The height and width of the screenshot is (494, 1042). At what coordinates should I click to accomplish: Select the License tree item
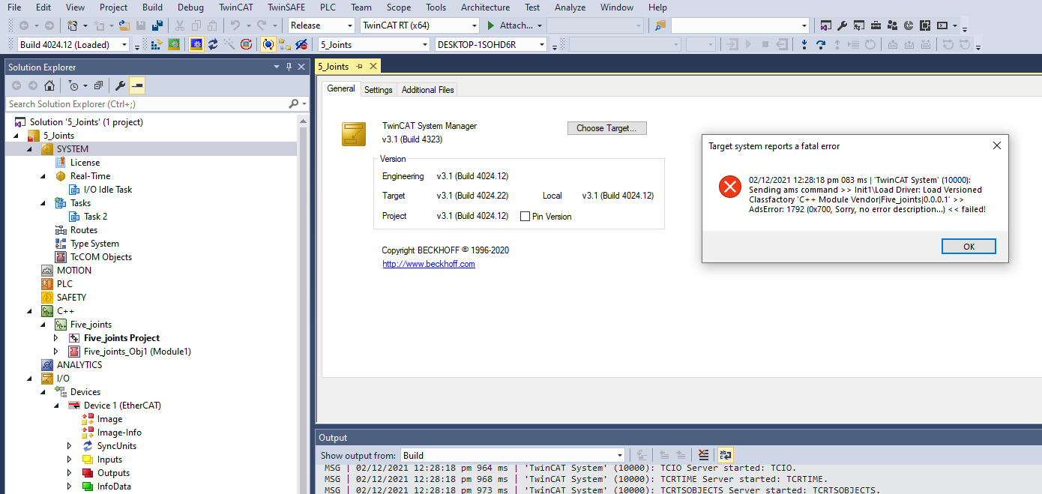[85, 163]
